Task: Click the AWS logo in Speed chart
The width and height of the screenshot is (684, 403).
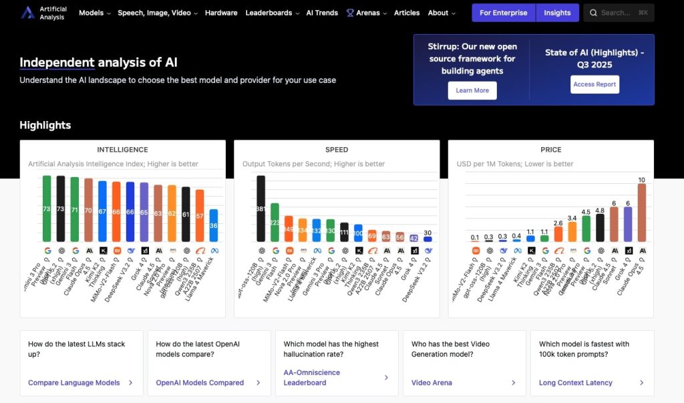Action: click(303, 250)
